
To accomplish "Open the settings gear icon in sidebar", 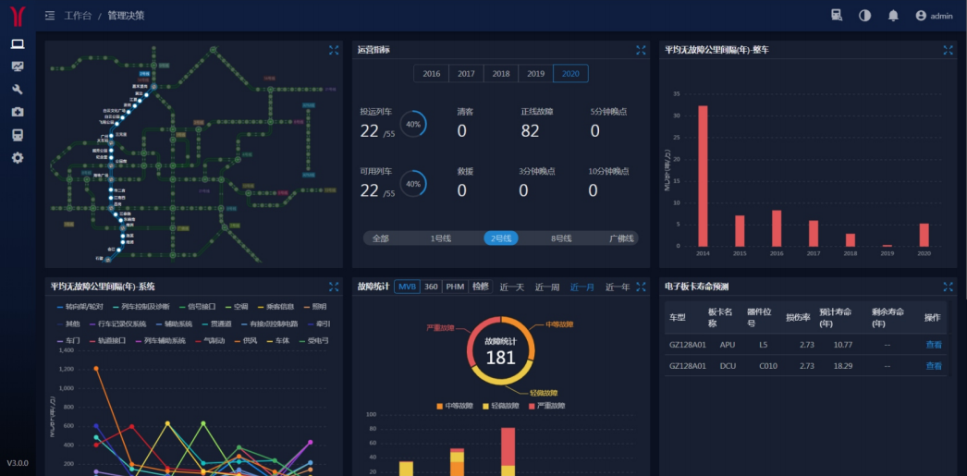I will click(x=18, y=158).
